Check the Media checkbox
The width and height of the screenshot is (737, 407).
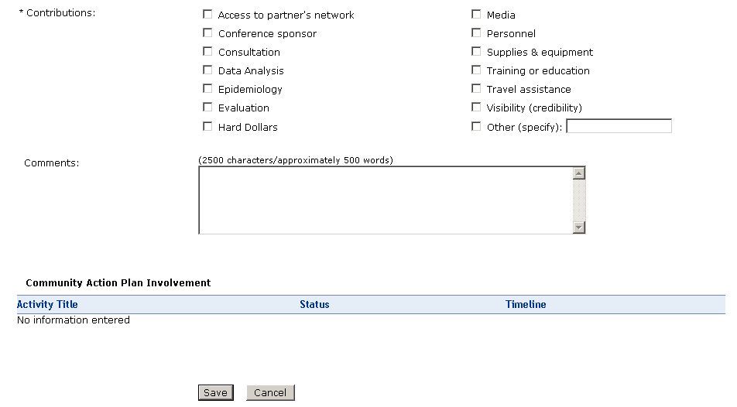click(476, 15)
